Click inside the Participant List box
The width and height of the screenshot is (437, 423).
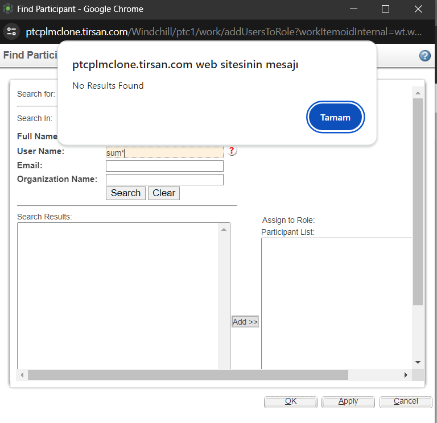coord(336,301)
